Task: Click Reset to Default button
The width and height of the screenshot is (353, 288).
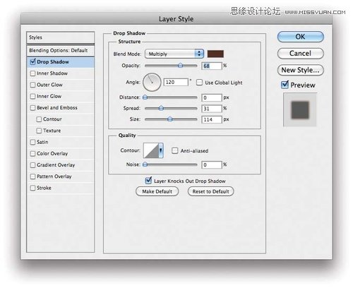Action: (x=210, y=191)
